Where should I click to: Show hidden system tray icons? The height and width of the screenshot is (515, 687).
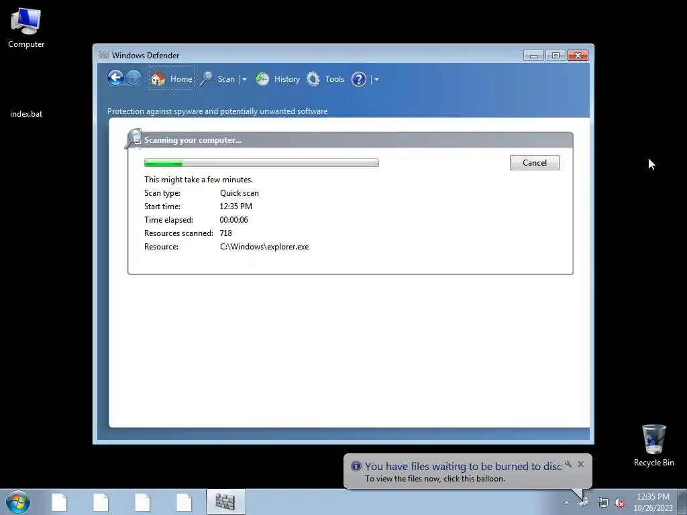tap(566, 503)
